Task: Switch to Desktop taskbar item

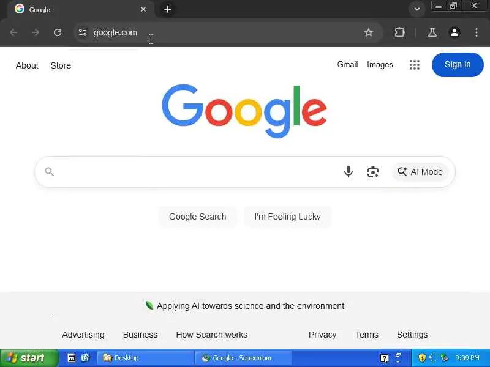Action: click(146, 358)
